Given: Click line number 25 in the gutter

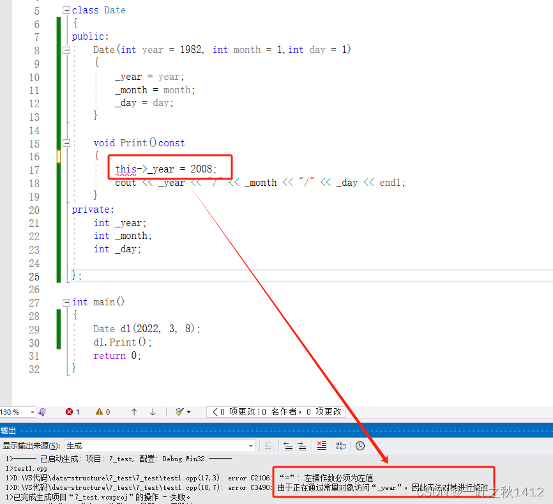Looking at the screenshot, I should 34,277.
